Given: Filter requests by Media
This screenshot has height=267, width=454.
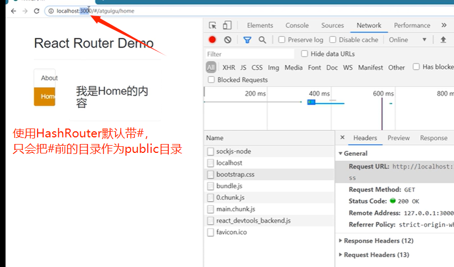Looking at the screenshot, I should click(x=293, y=68).
